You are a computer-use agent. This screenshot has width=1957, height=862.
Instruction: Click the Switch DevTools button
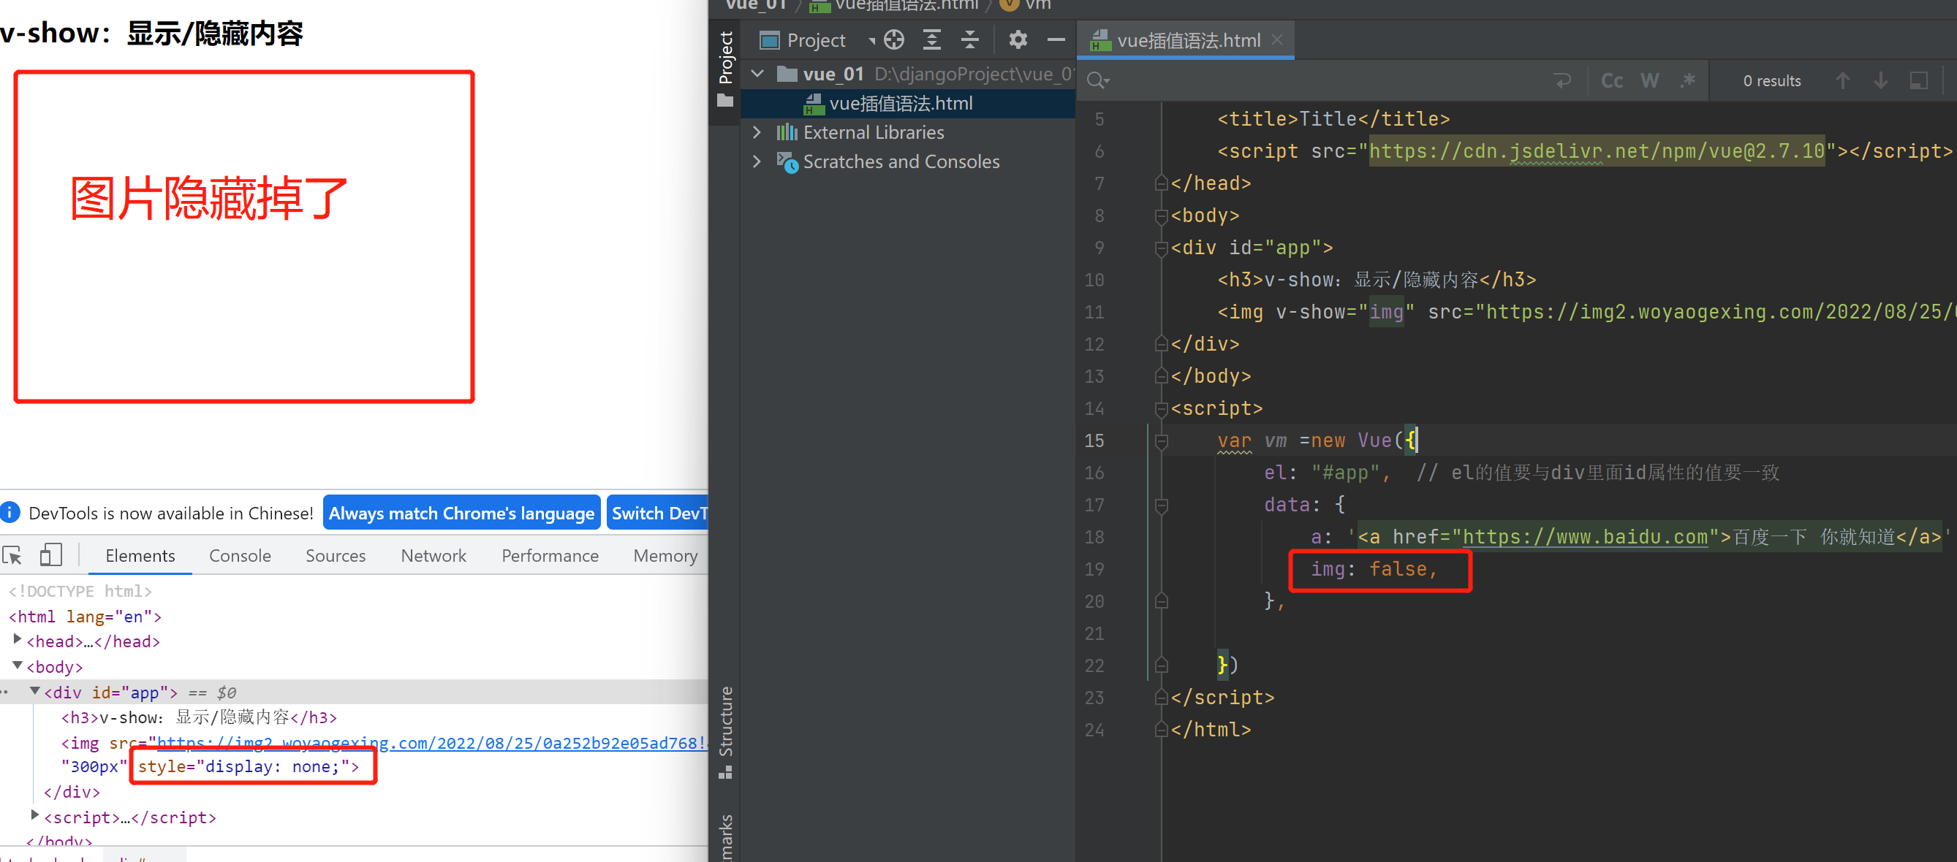(x=658, y=513)
